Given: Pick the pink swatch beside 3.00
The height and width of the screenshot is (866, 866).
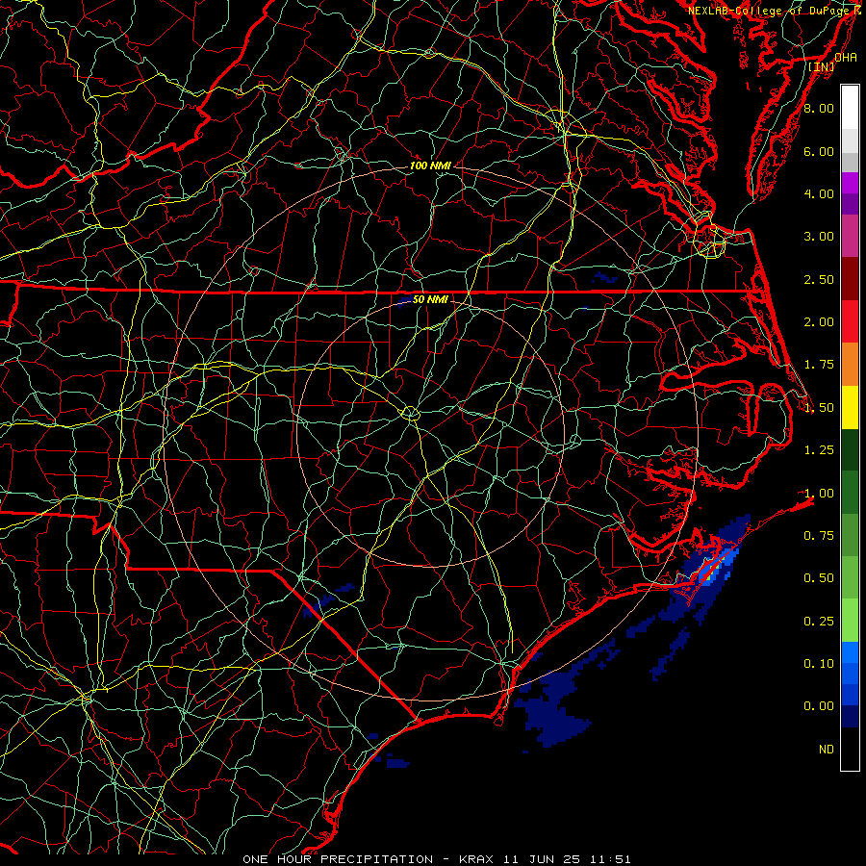Looking at the screenshot, I should click(x=850, y=237).
